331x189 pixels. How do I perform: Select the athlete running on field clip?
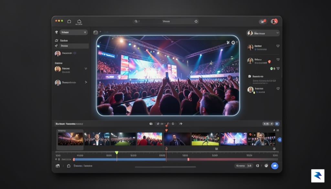(205, 139)
